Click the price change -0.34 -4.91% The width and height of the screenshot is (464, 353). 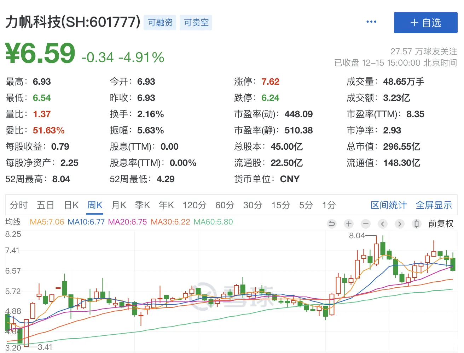coord(123,57)
